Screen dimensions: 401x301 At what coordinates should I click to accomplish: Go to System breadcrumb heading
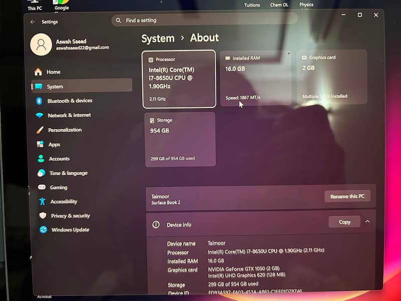158,39
